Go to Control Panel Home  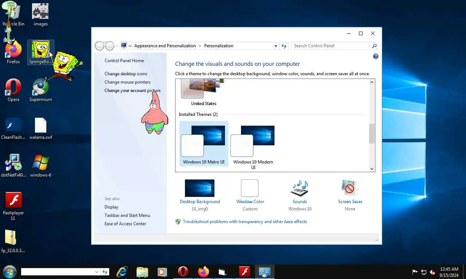click(124, 61)
